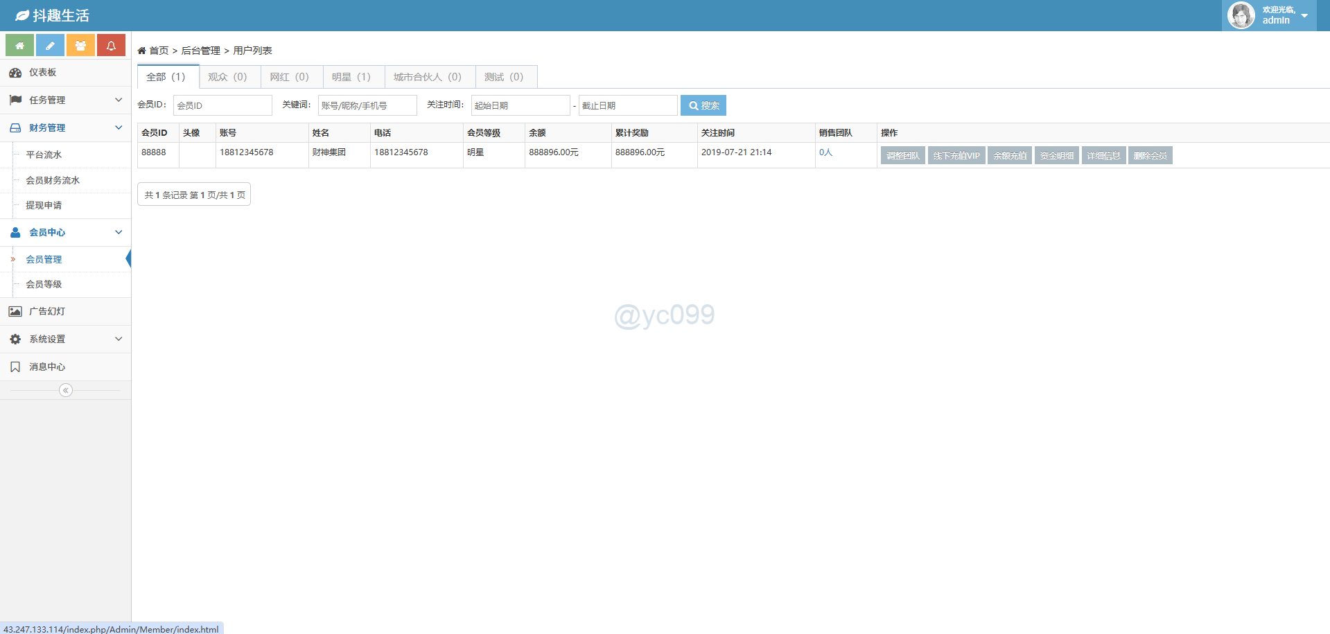Click the 余额充值 button in the row
The height and width of the screenshot is (634, 1330).
(1010, 156)
